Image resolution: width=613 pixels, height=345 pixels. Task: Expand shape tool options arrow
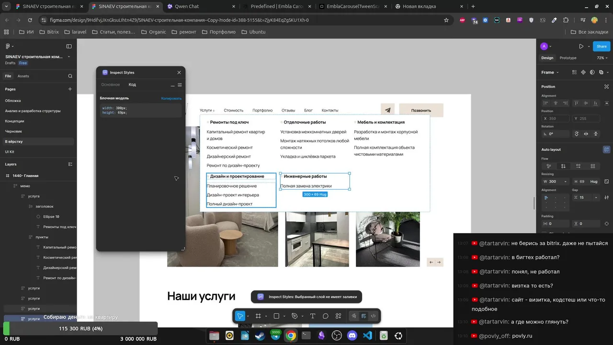point(284,316)
